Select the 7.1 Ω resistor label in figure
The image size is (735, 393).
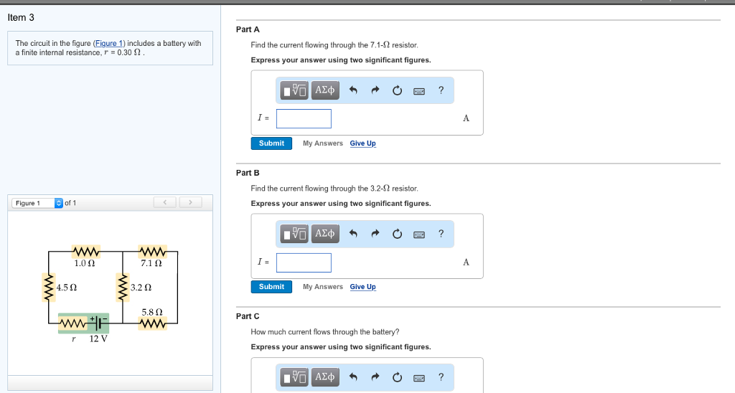(x=151, y=263)
